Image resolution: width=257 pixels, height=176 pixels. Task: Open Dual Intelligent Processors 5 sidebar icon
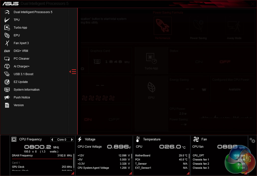tap(7, 12)
